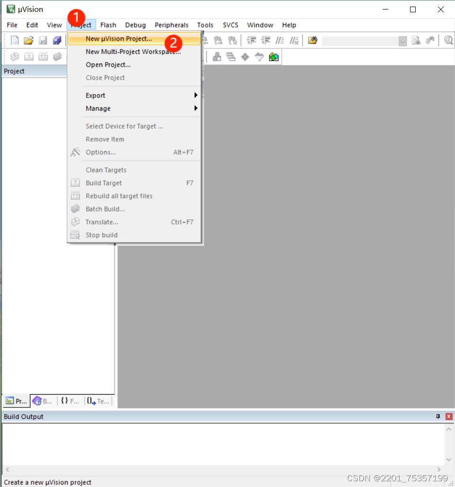The width and height of the screenshot is (455, 487).
Task: Click the Start Debug Session magnifier icon
Action: [x=448, y=40]
